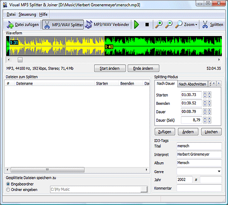This screenshot has width=228, height=205.
Task: Open the Genre dropdown list
Action: coord(219,171)
